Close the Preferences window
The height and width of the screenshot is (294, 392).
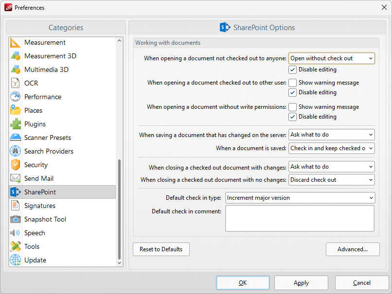(x=384, y=7)
